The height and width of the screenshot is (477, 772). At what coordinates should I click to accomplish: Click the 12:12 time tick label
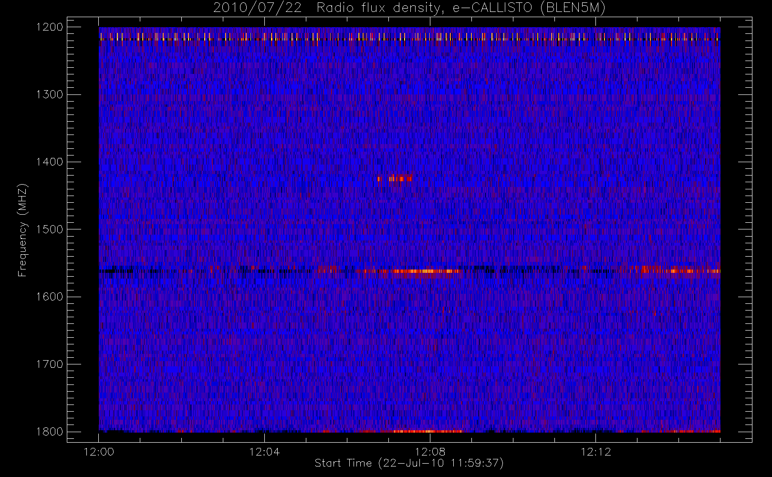(595, 452)
